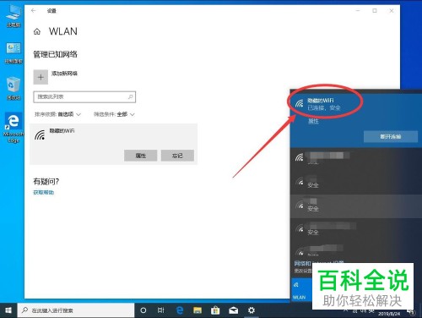Click the Properties button for known network
Screen dimensions: 422x318
tap(140, 156)
